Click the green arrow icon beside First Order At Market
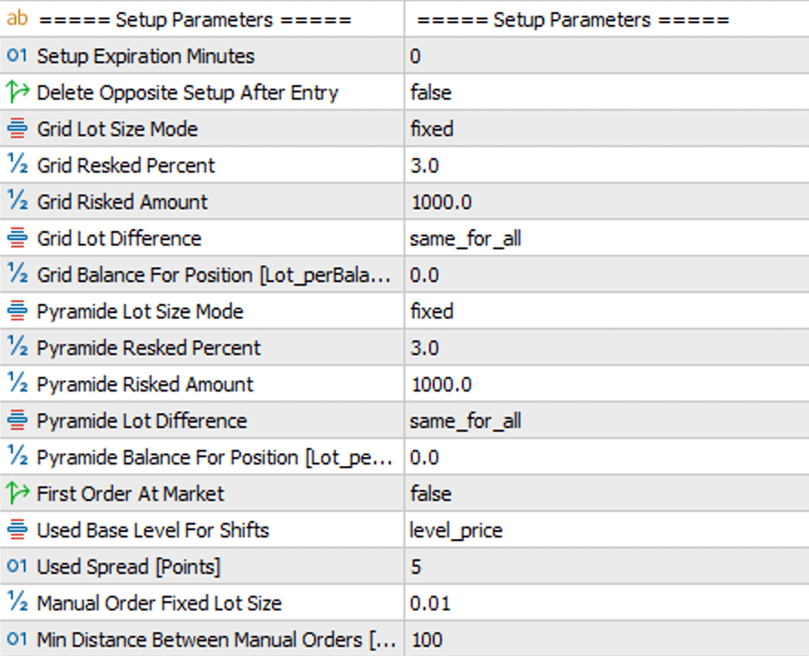Image resolution: width=809 pixels, height=656 pixels. 18,494
